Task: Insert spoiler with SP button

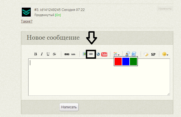Action: tap(153, 54)
